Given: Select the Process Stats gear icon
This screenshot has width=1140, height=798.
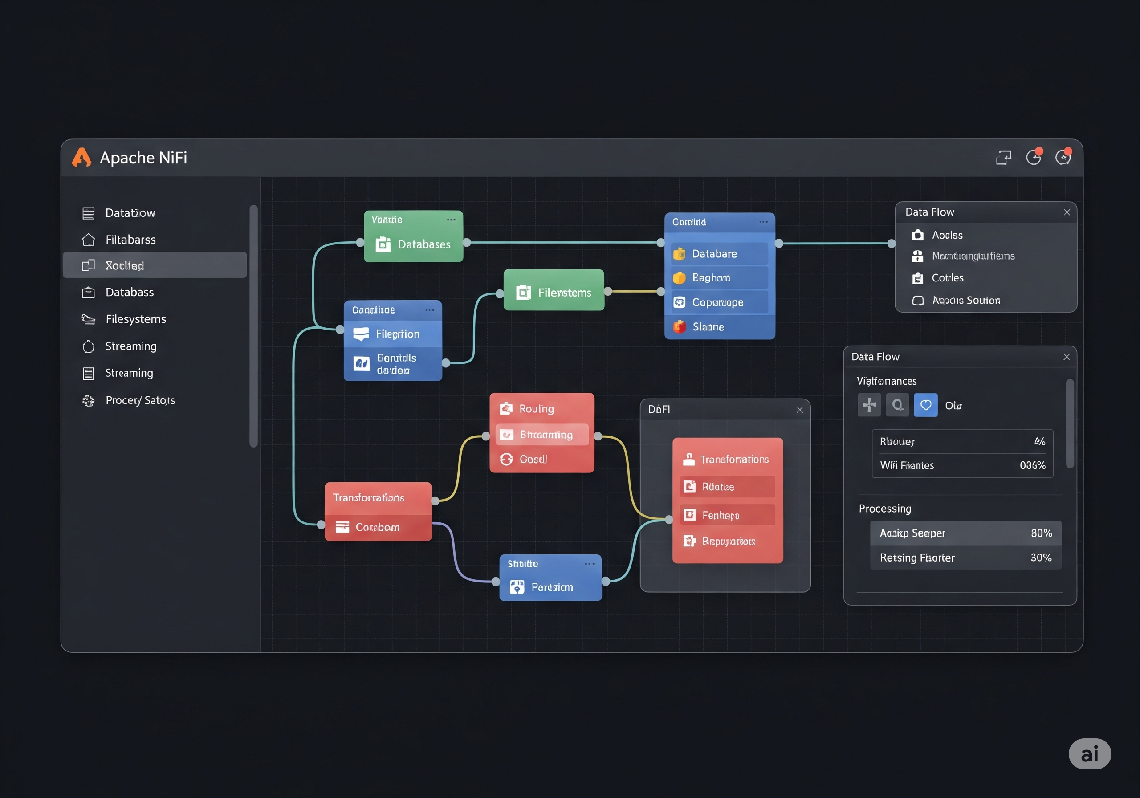Looking at the screenshot, I should point(88,400).
